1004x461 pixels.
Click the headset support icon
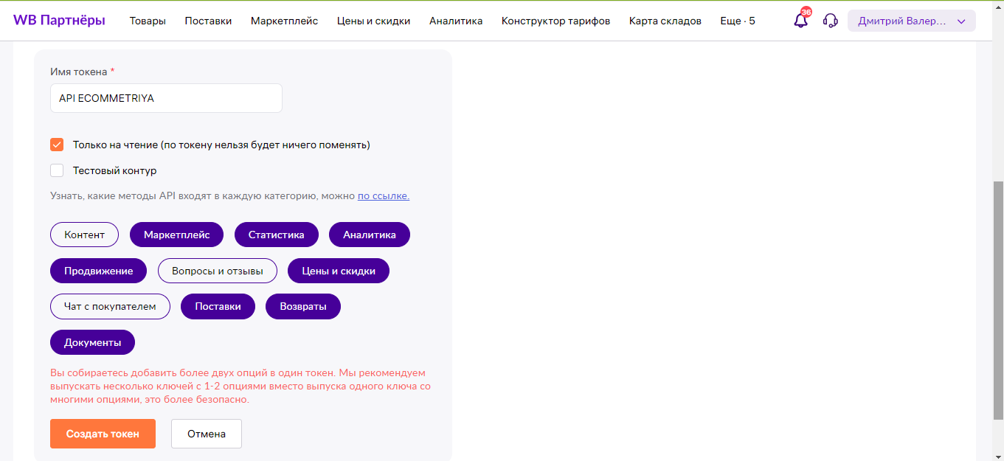[x=830, y=21]
